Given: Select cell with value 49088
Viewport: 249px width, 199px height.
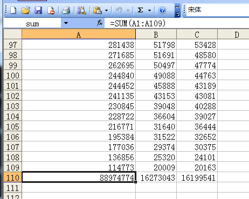Looking at the screenshot, I should (x=156, y=75).
